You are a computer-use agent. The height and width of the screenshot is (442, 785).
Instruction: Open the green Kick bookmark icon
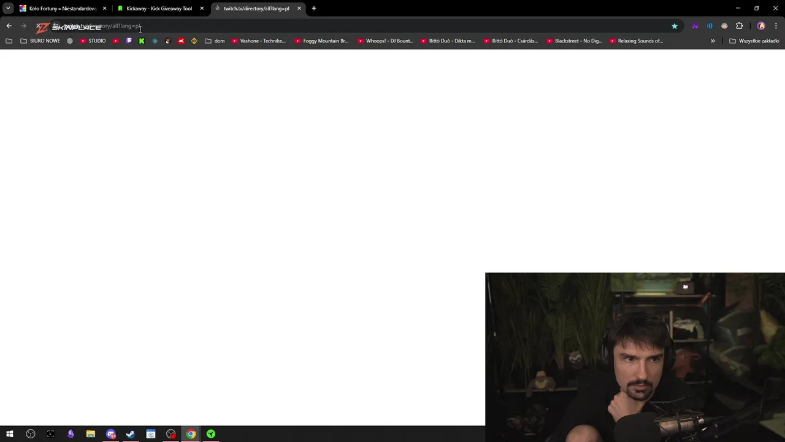click(142, 41)
